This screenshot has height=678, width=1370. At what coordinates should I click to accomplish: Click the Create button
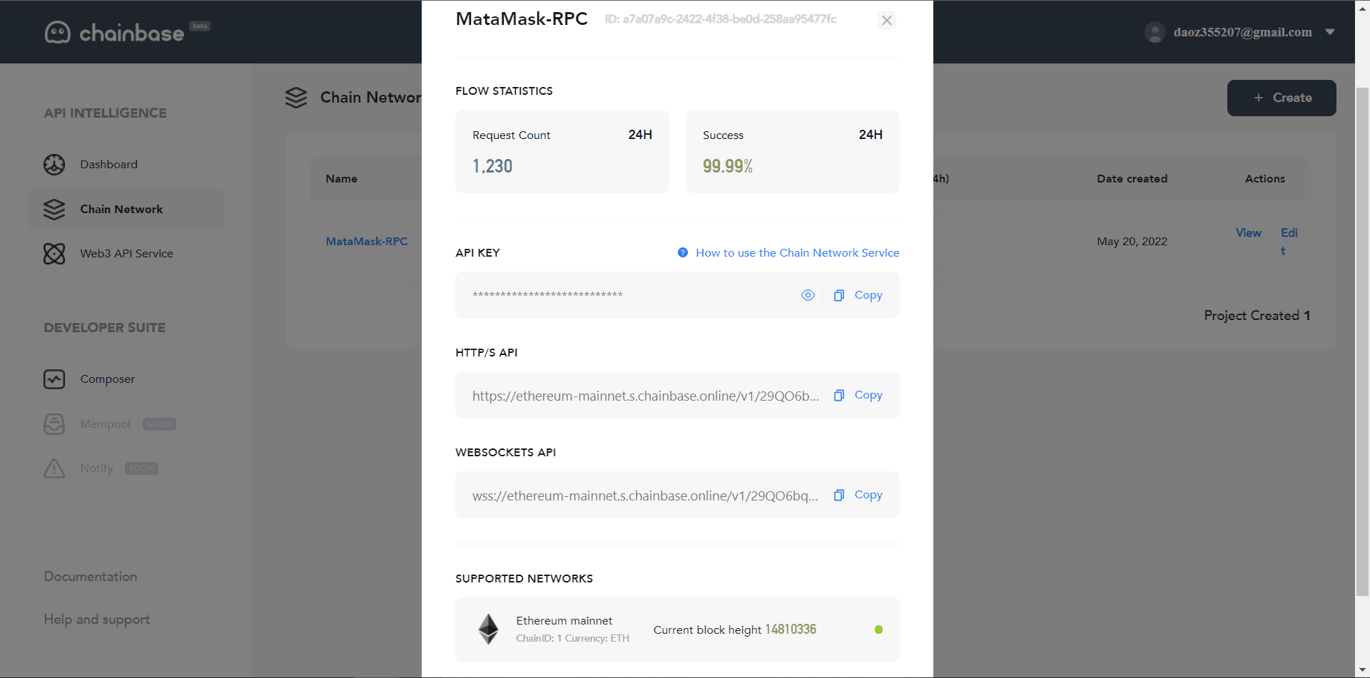1282,98
